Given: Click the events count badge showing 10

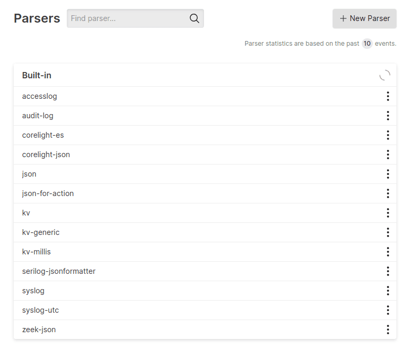Looking at the screenshot, I should (367, 44).
